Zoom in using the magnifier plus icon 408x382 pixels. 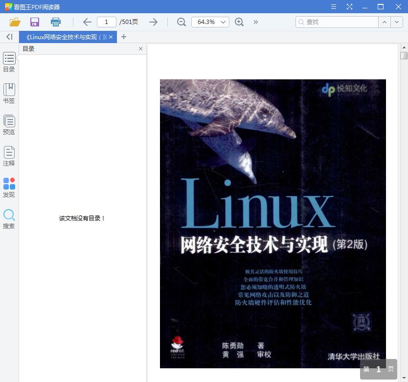pos(239,22)
